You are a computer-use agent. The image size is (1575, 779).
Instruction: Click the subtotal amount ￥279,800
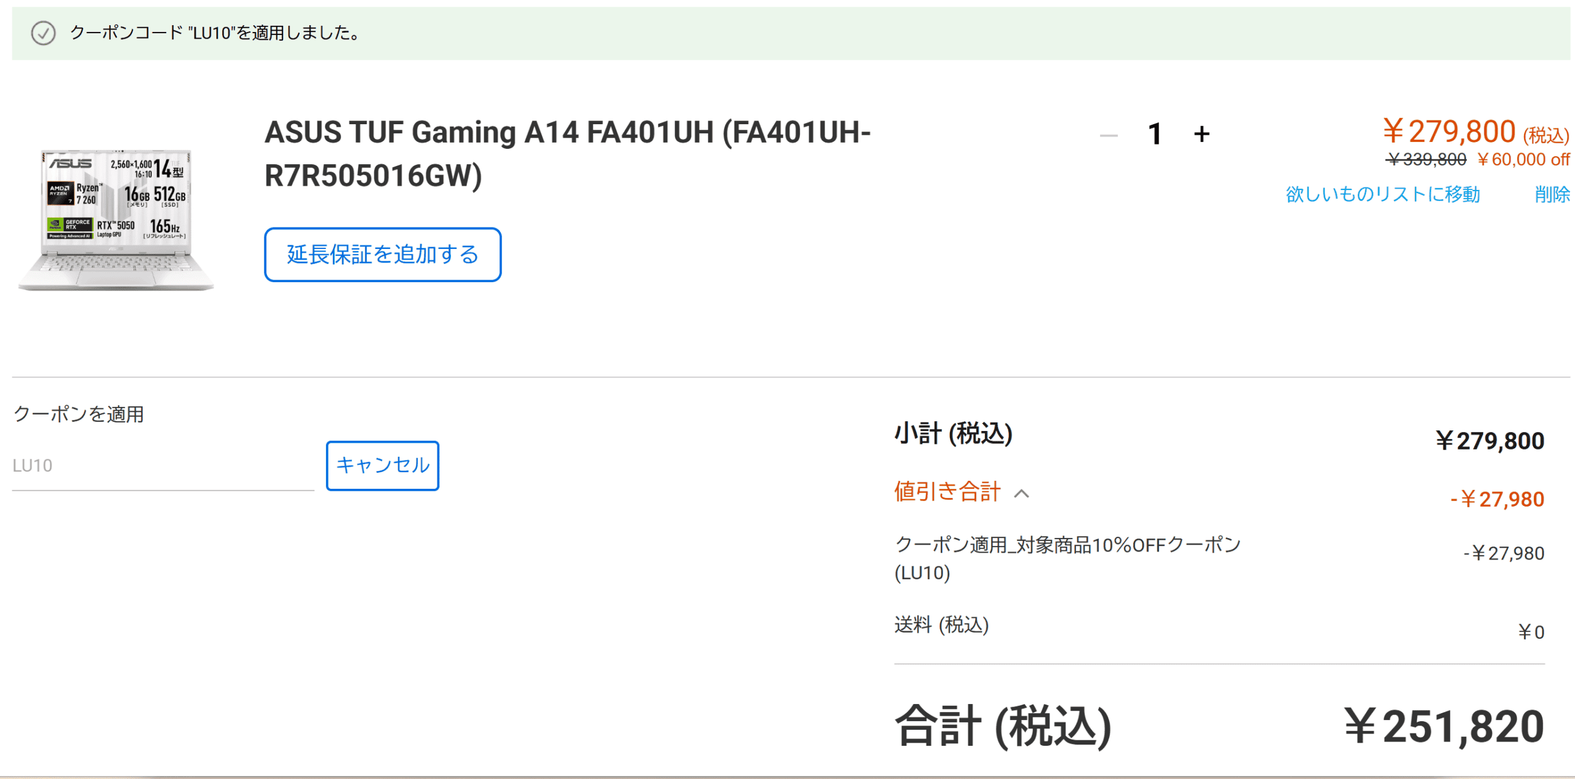pos(1489,441)
